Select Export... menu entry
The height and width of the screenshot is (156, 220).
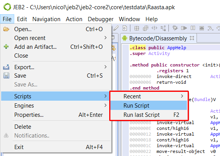point(56,67)
